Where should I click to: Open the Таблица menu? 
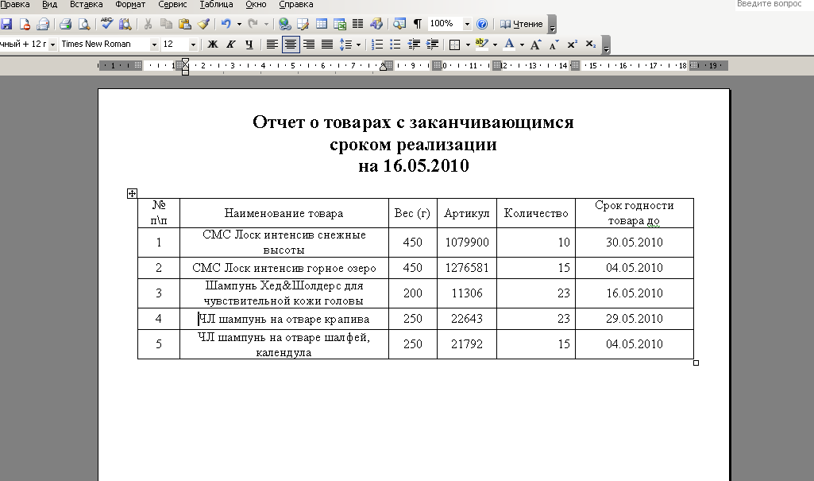tap(216, 5)
